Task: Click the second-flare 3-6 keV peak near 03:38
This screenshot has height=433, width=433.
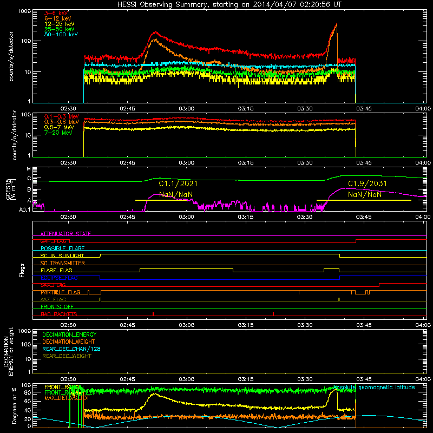Action: tap(336, 24)
